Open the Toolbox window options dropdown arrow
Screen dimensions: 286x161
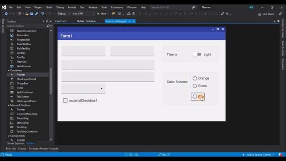tap(43, 21)
